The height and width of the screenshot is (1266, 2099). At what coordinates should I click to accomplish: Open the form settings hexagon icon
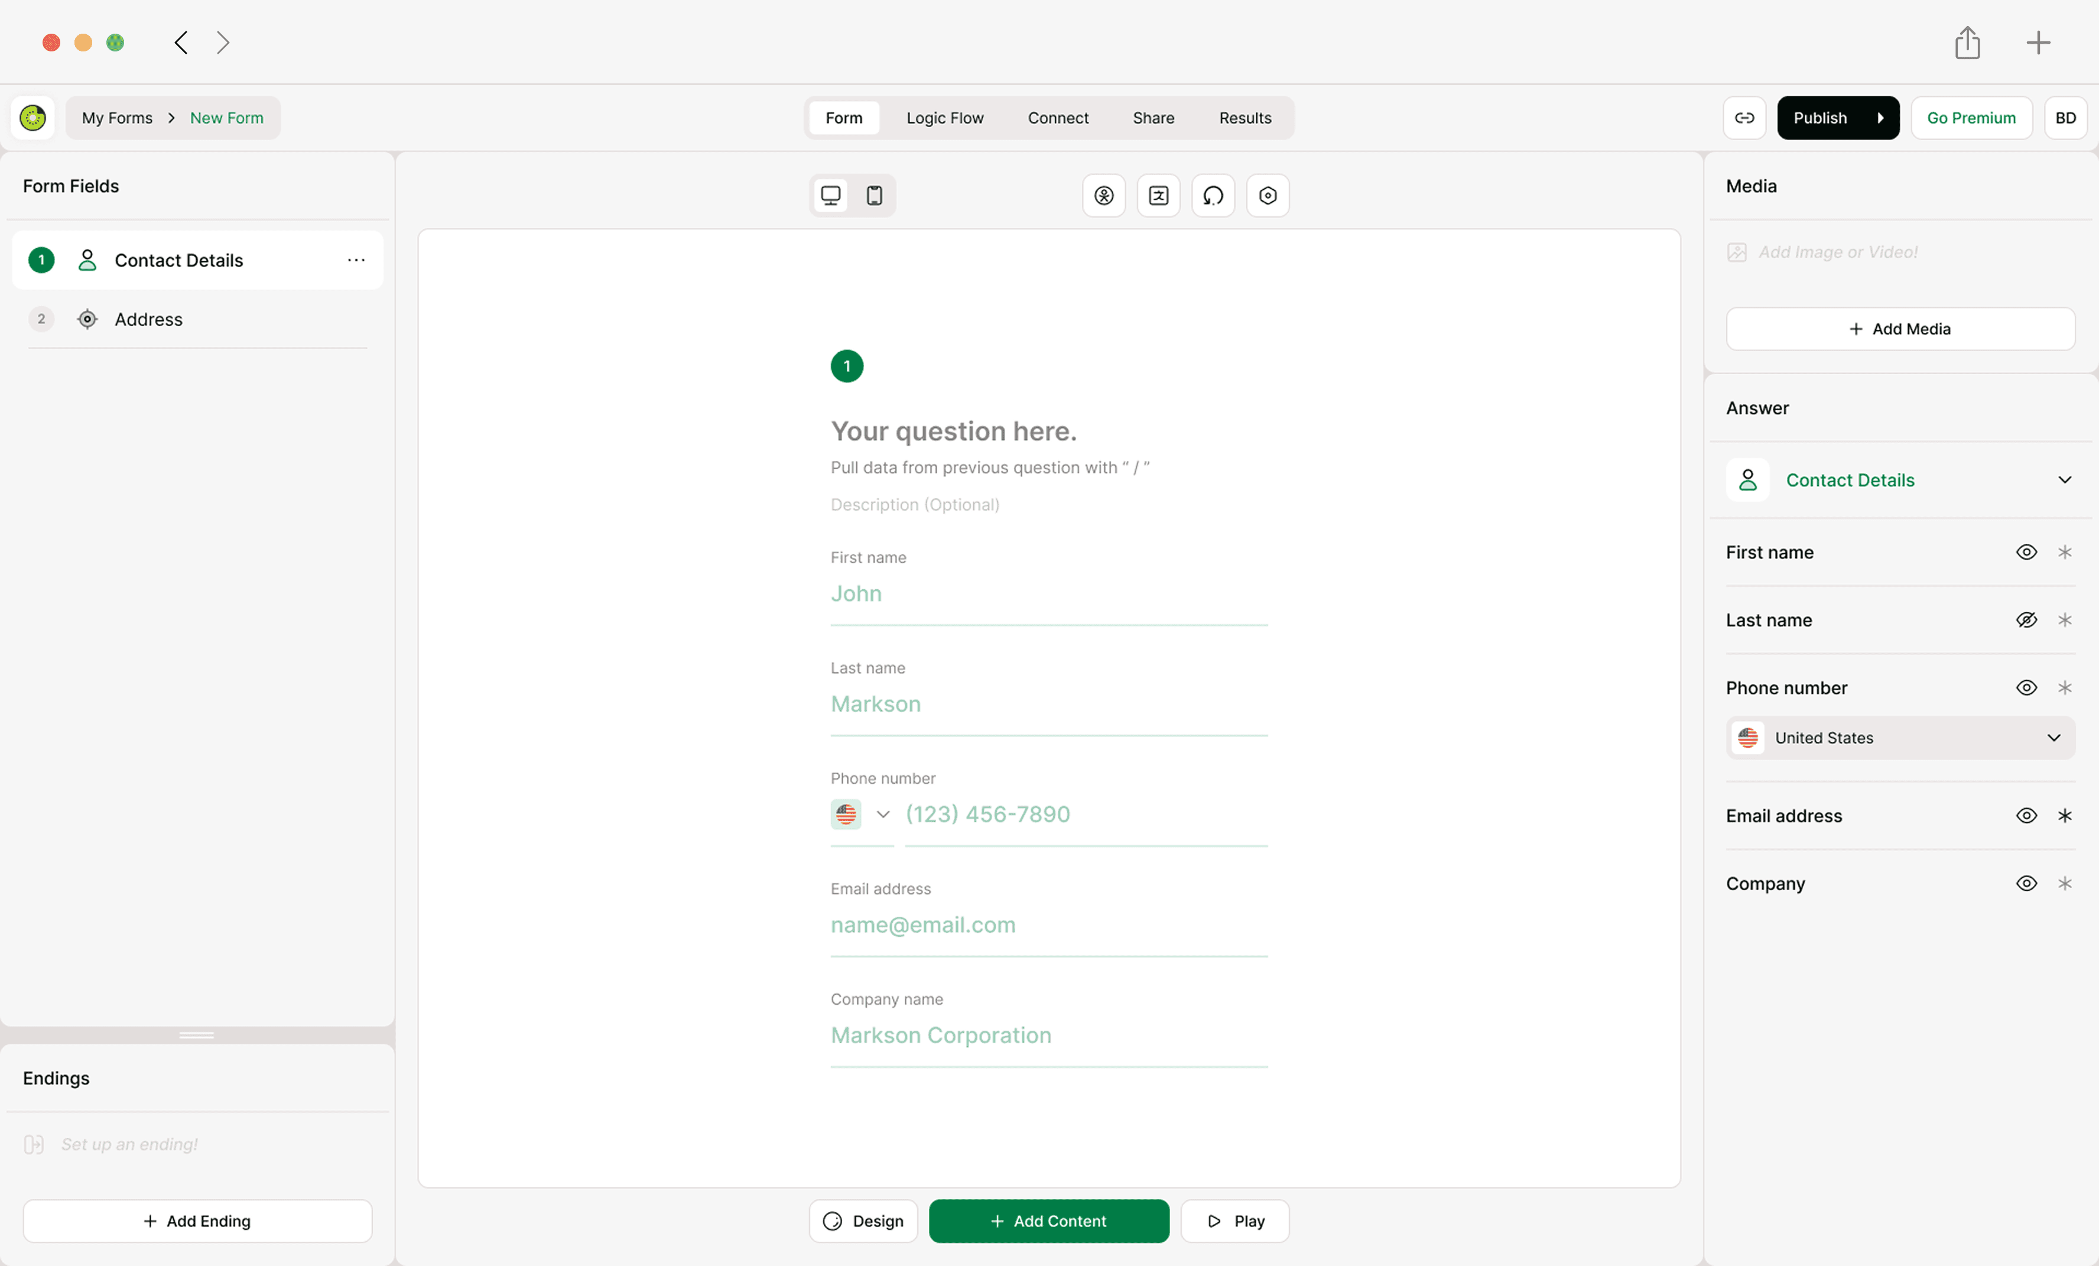pos(1267,195)
